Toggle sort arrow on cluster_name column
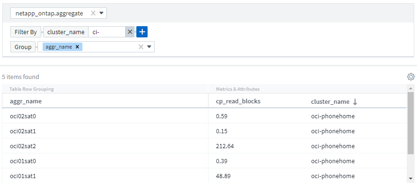The width and height of the screenshot is (417, 187). click(x=355, y=102)
